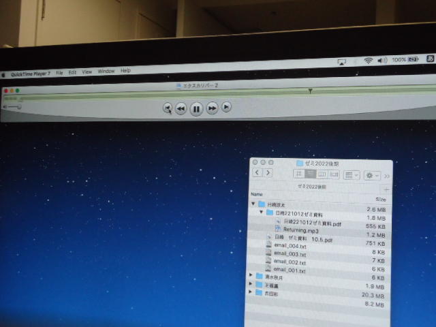Click the 清水秋月 folder icon
This screenshot has width=436, height=327.
pyautogui.click(x=259, y=276)
